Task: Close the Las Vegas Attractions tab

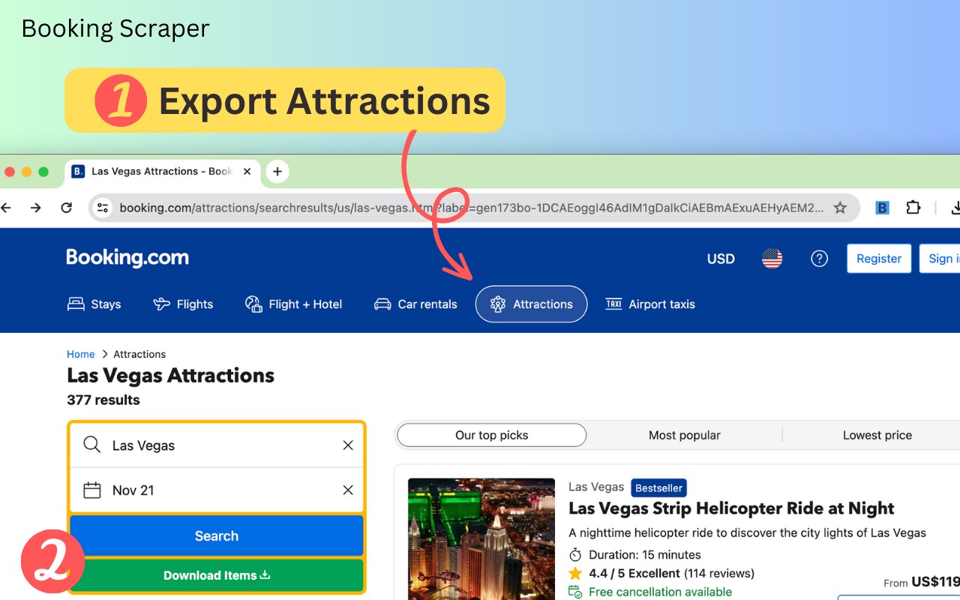Action: [x=247, y=172]
